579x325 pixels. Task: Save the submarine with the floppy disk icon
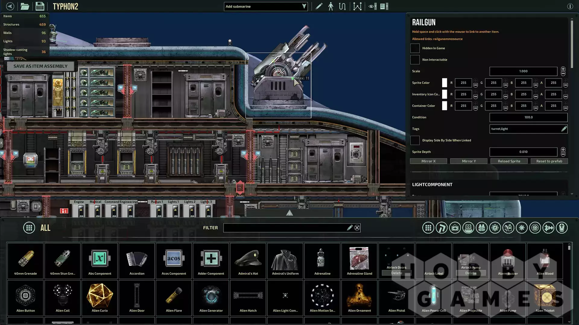(40, 6)
